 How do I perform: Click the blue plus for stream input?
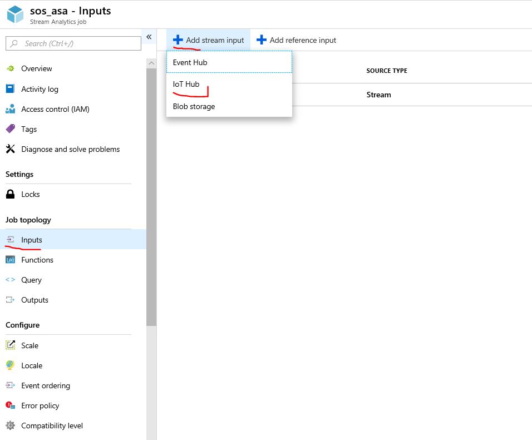pos(178,40)
